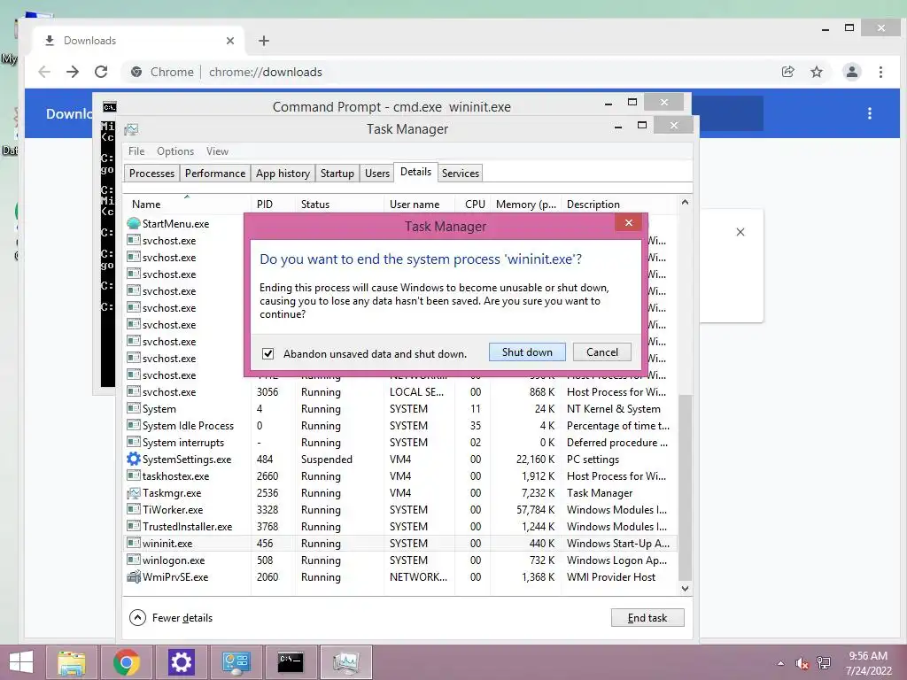907x680 pixels.
Task: Sort by Status column header
Action: 339,205
